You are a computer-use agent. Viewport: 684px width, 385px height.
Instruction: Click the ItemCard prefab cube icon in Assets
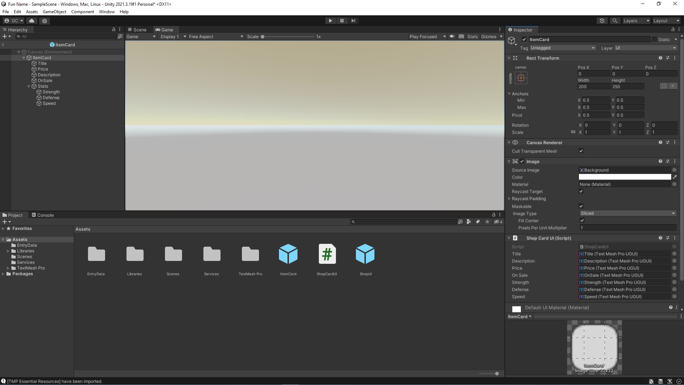(x=289, y=254)
